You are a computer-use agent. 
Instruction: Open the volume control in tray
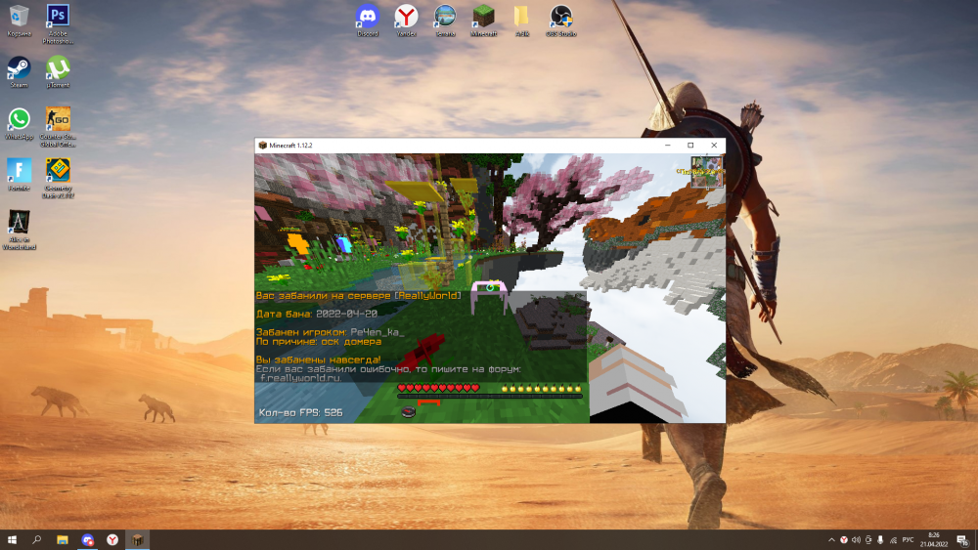(x=856, y=540)
